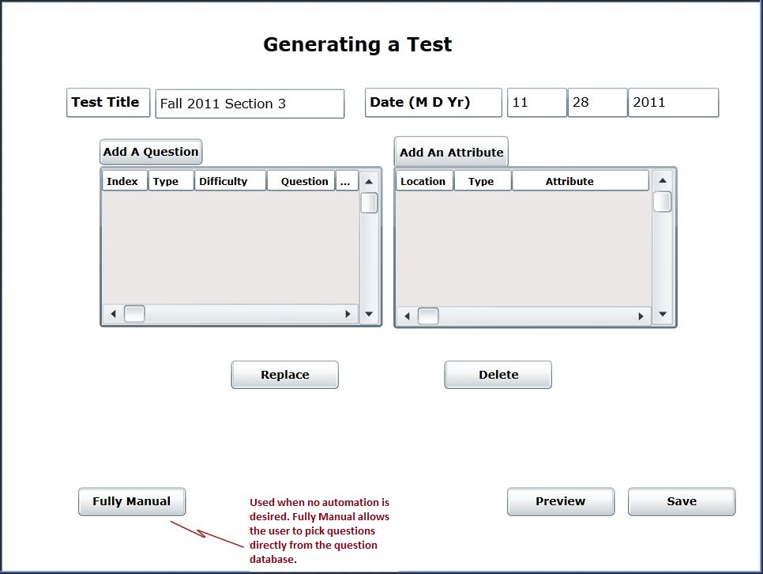
Task: Click the Index column header
Action: point(124,181)
